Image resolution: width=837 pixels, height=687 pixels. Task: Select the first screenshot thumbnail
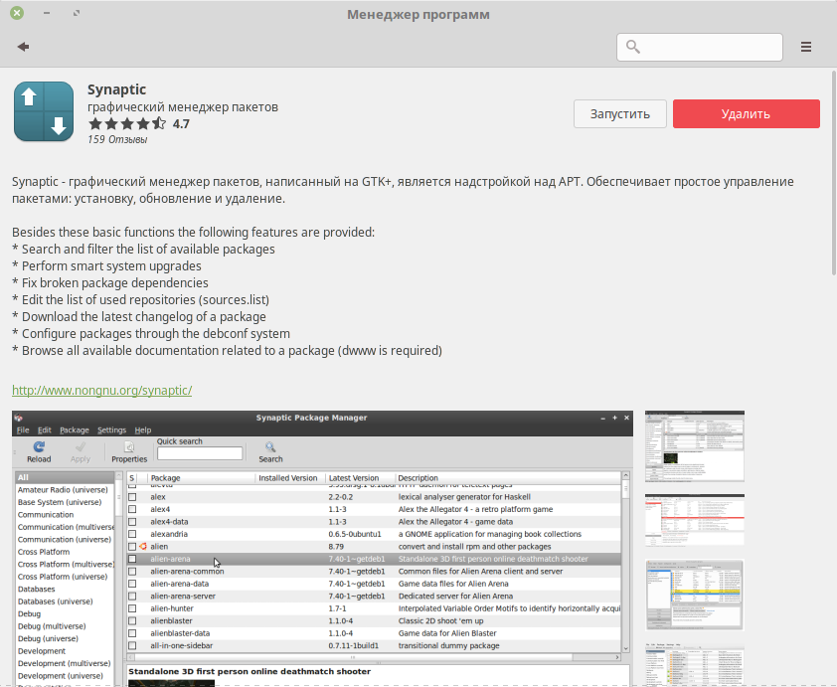(695, 445)
